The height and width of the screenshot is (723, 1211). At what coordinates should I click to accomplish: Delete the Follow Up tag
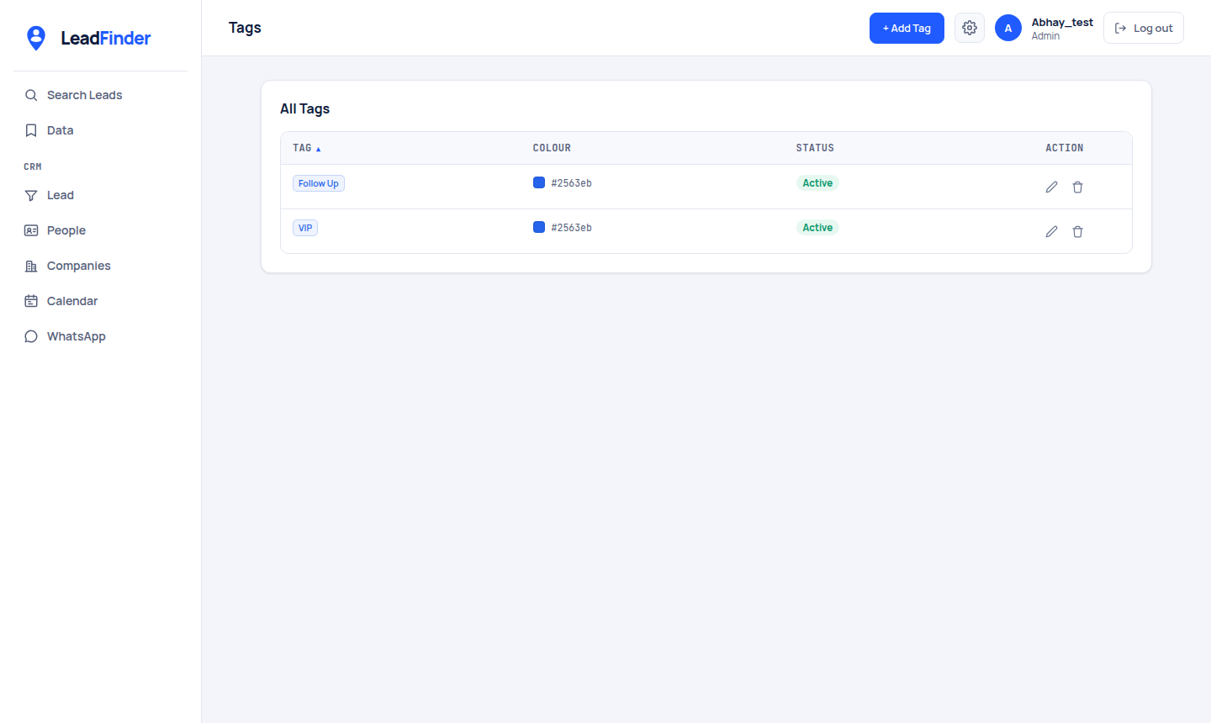[1077, 187]
